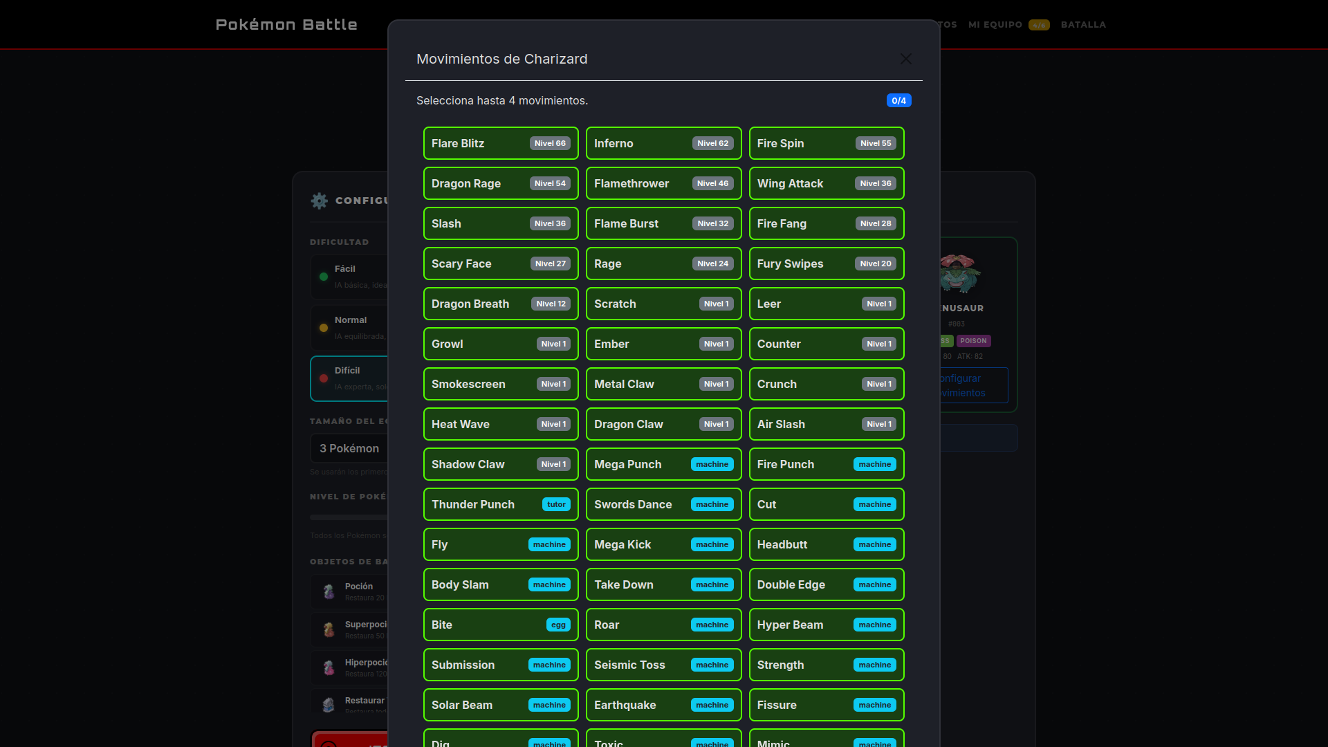
Task: Select the Headbutt move
Action: (x=827, y=544)
